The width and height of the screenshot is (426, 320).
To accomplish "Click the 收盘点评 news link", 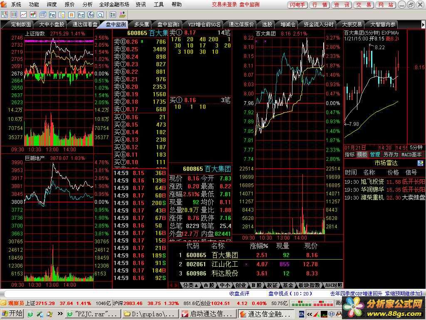I will 239,294.
